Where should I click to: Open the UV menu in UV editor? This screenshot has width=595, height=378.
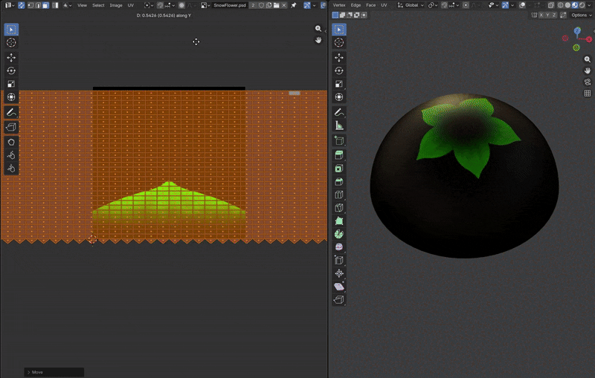point(130,5)
